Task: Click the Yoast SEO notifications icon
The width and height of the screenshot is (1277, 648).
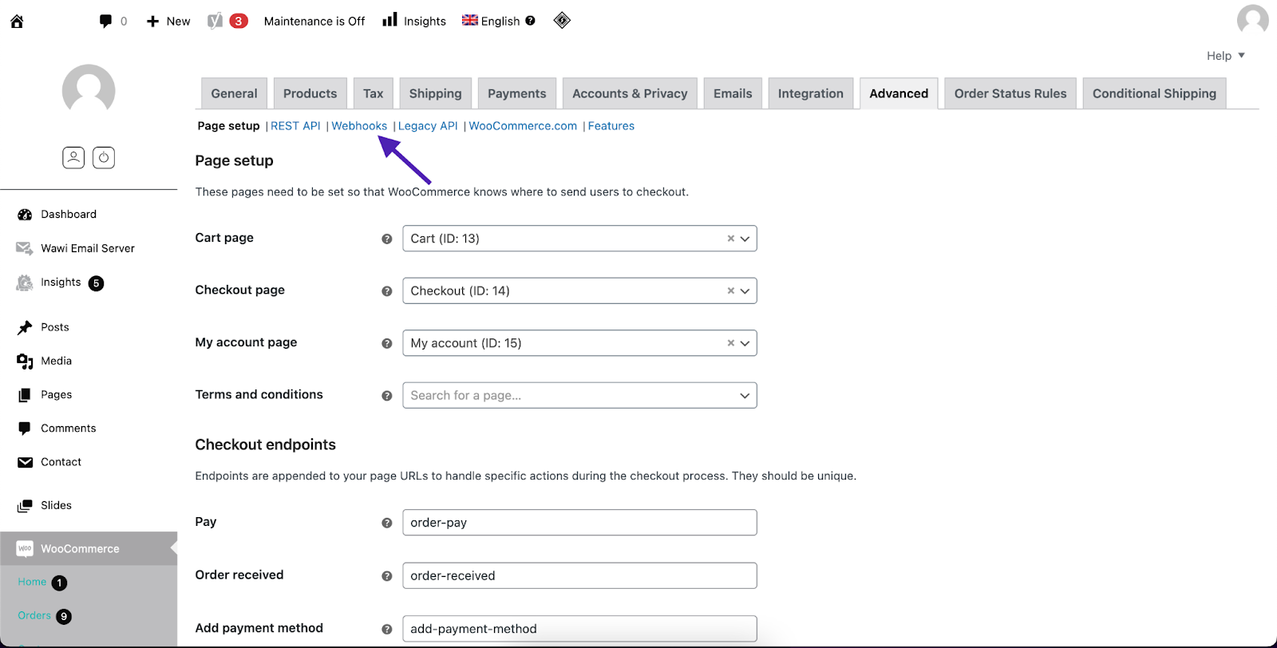Action: tap(215, 22)
